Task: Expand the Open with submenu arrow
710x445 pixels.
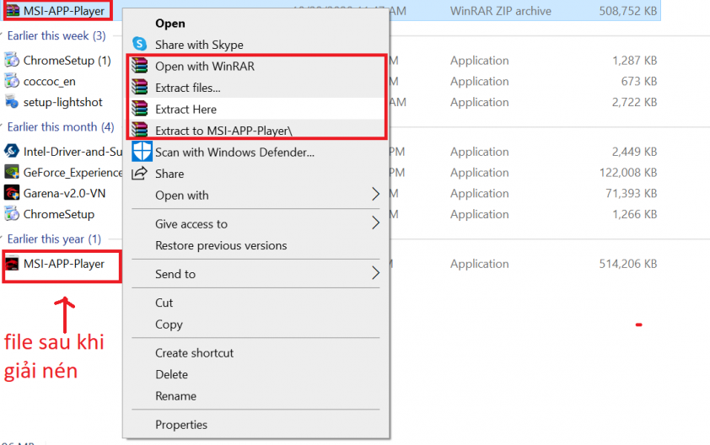Action: click(x=375, y=194)
